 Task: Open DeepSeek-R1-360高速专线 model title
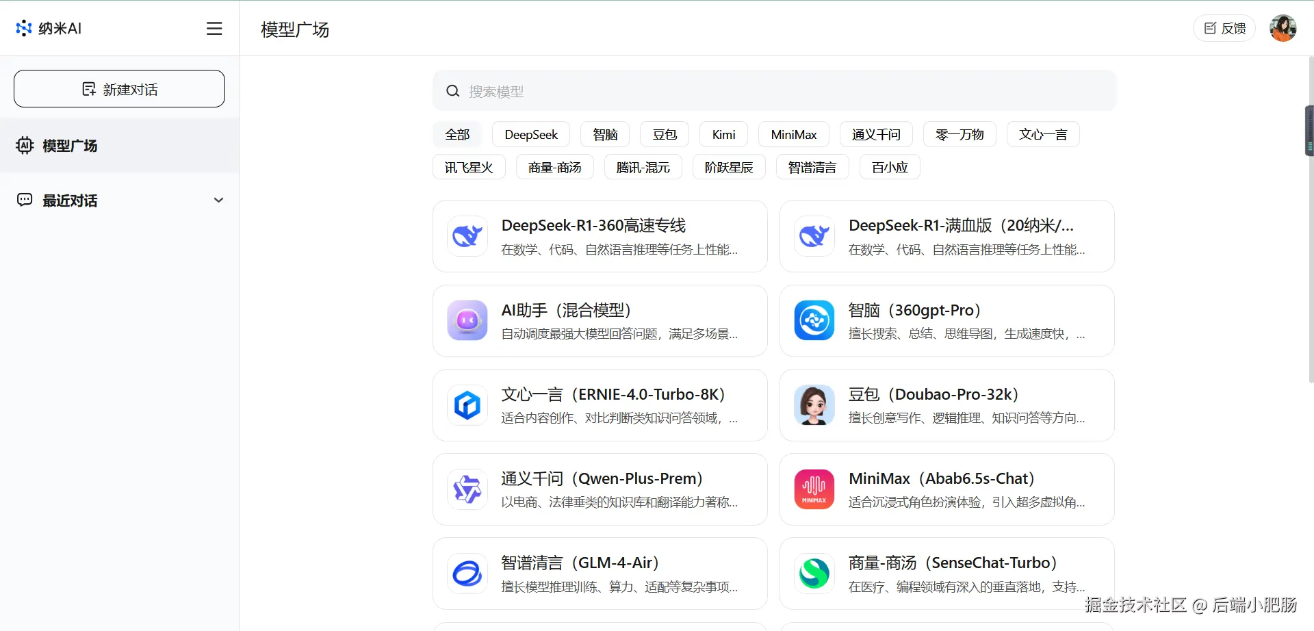tap(593, 225)
